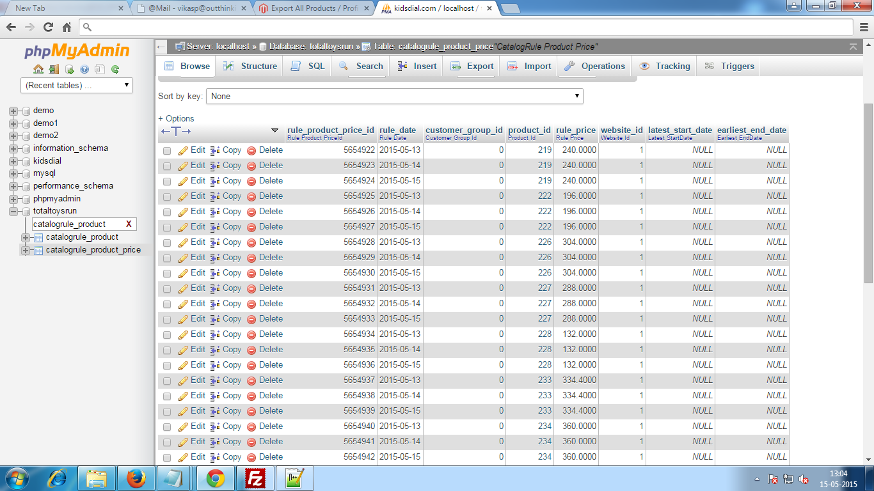
Task: Open the Search tab
Action: pos(361,66)
